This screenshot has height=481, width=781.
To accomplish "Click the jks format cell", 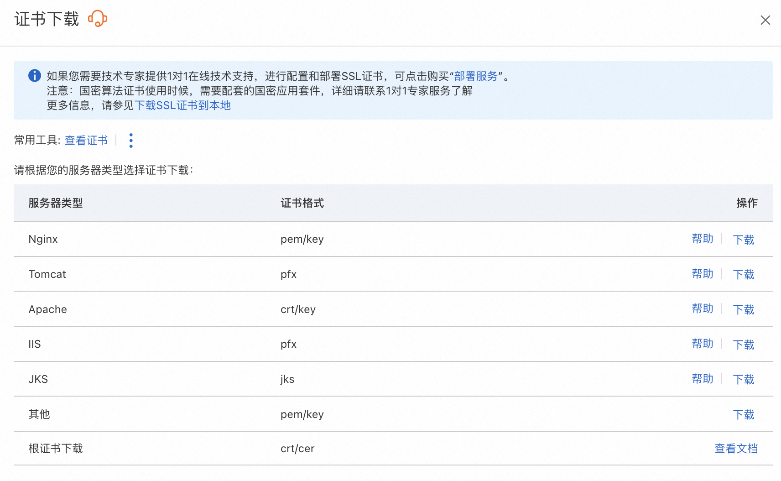I will [x=287, y=379].
